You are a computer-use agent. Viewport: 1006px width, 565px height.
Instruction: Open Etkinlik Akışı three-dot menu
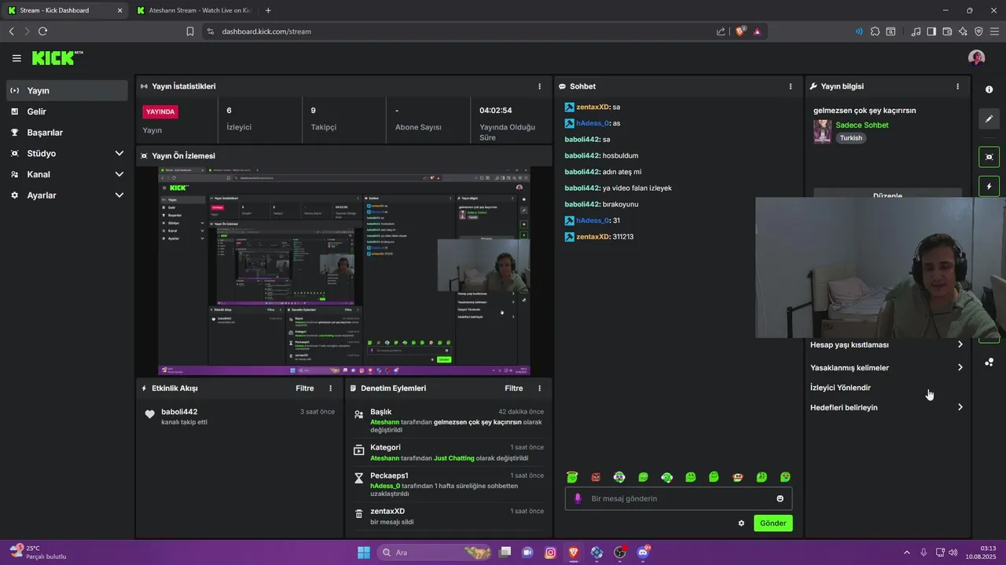click(x=330, y=388)
